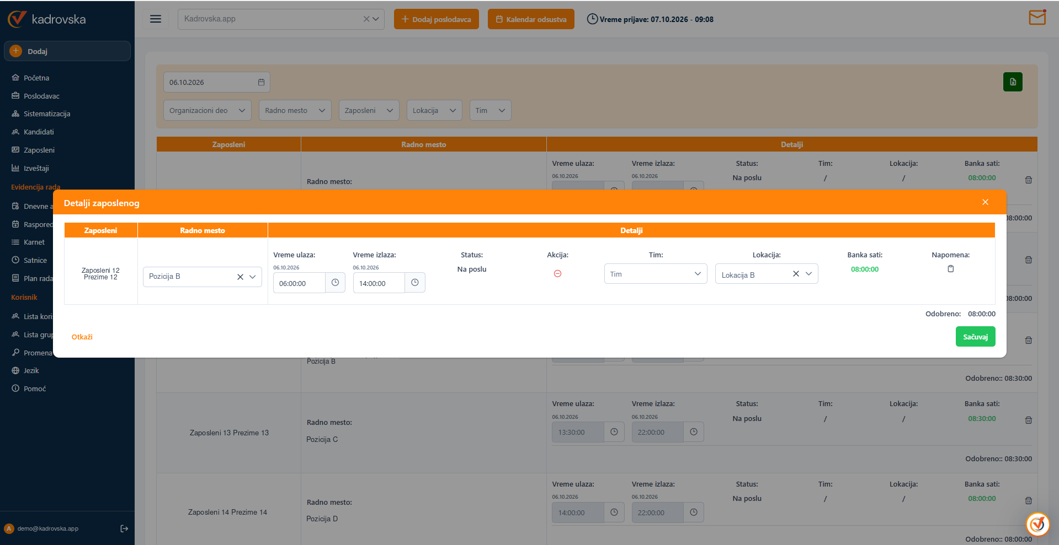The image size is (1059, 545).
Task: Toggle the hamburger sidebar menu
Action: coord(156,19)
